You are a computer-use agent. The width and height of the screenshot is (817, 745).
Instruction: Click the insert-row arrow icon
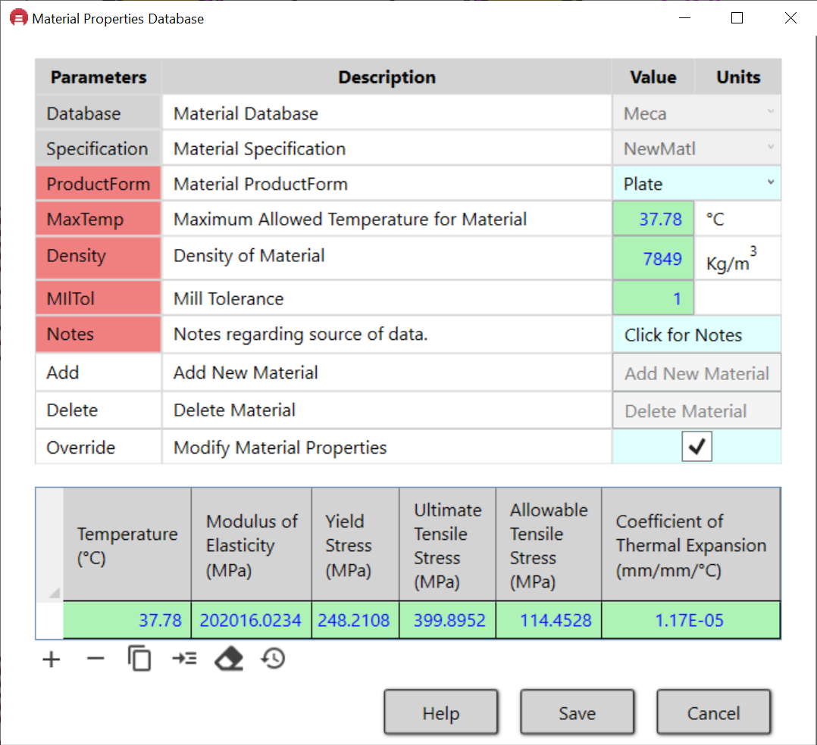coord(184,659)
